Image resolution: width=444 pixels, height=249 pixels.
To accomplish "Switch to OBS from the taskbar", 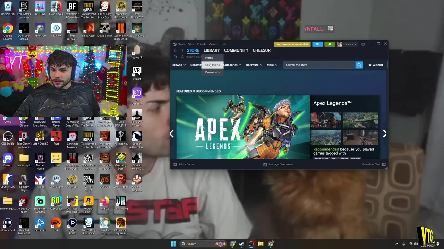I will coord(251,244).
